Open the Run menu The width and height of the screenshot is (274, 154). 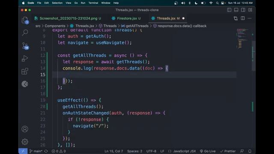click(83, 3)
